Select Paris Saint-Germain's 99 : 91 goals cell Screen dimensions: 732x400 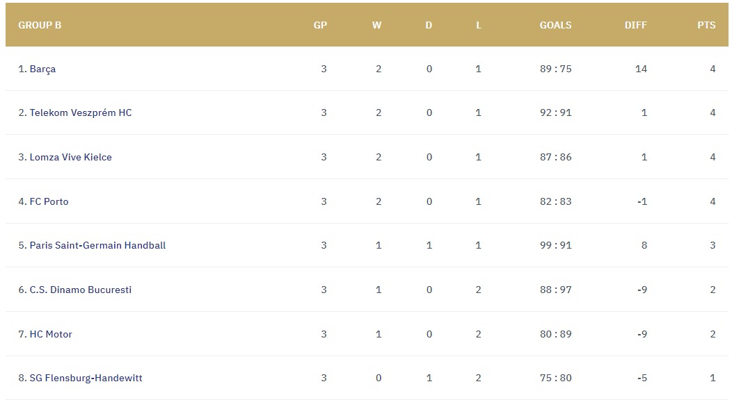coord(555,245)
